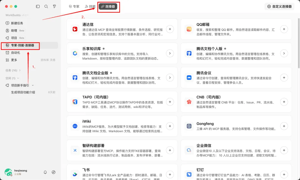Open the notification bell icon
Viewport: 300px width, 180px height.
(x=45, y=172)
